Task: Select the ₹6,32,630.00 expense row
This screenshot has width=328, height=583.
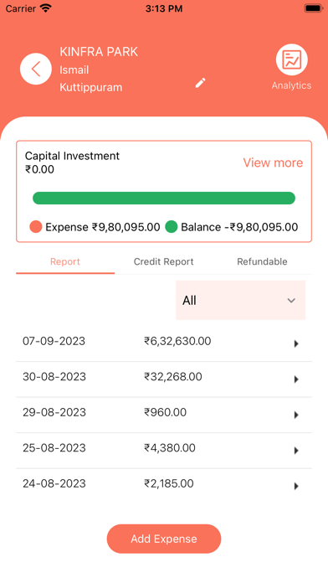Action: point(164,343)
